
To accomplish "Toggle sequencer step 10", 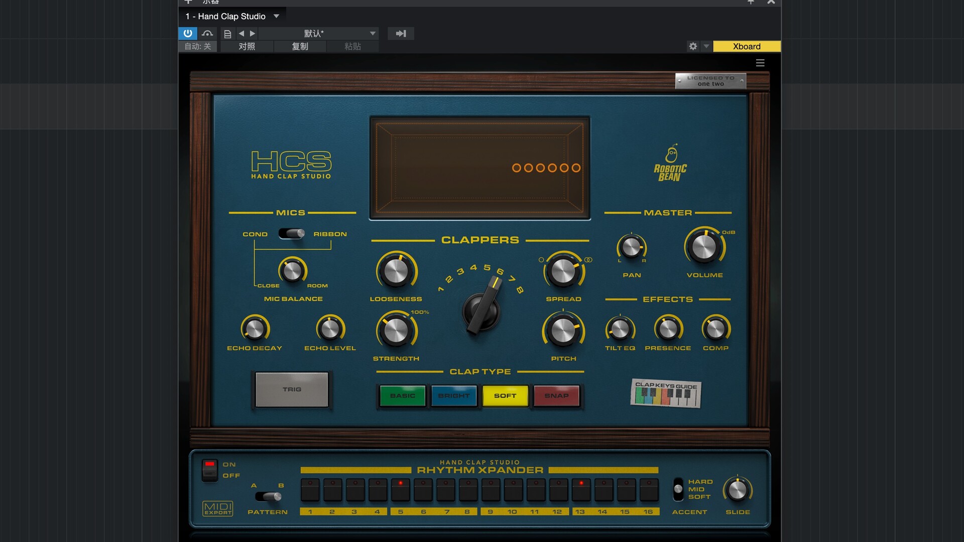I will coord(514,489).
